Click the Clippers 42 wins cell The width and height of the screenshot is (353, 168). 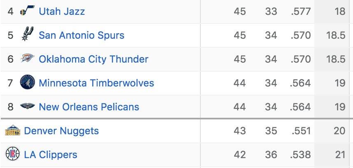tap(239, 155)
